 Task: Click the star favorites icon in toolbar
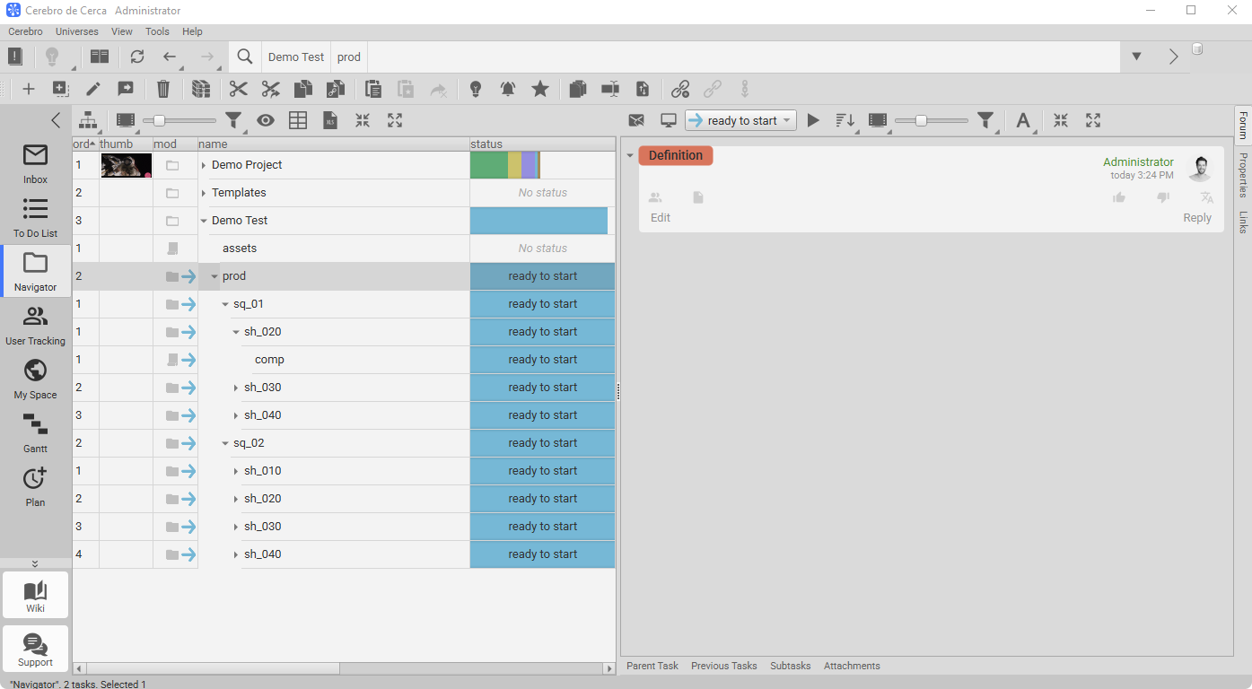click(x=540, y=89)
